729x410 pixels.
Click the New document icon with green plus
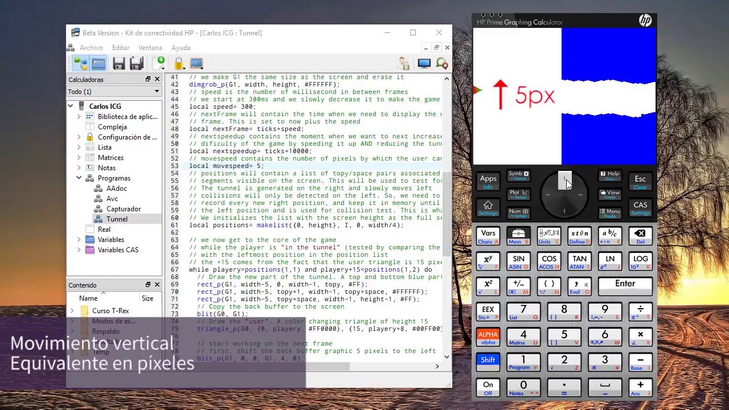(160, 63)
